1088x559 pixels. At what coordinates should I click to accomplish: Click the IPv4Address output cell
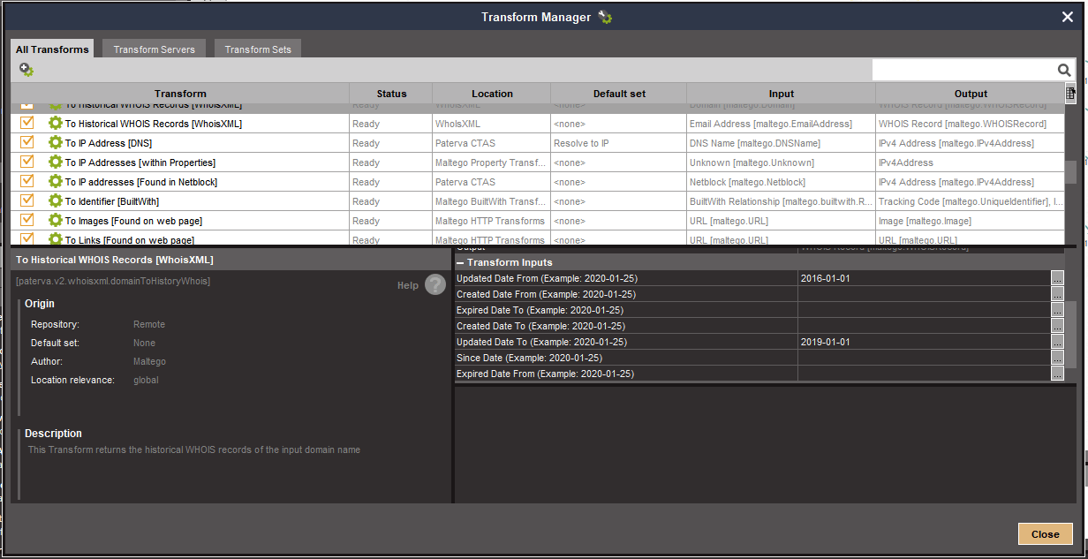click(x=970, y=162)
